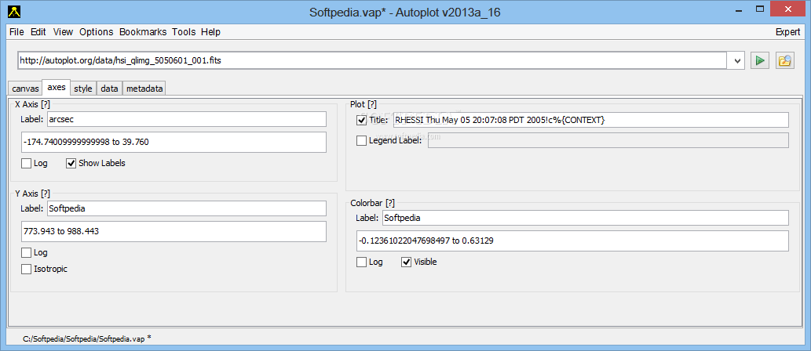Select the axes tab
This screenshot has width=811, height=351.
pyautogui.click(x=56, y=87)
